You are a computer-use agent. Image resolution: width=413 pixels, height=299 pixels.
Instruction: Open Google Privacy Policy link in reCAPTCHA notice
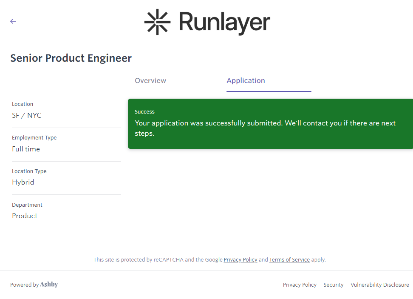click(x=240, y=259)
